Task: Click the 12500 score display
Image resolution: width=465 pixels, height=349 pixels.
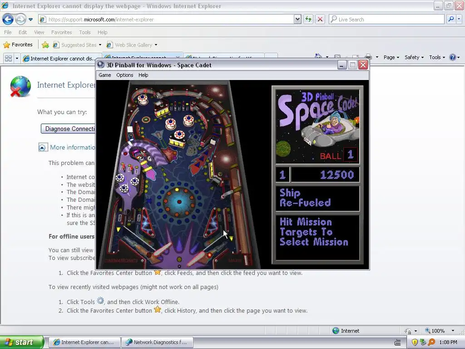Action: 325,175
